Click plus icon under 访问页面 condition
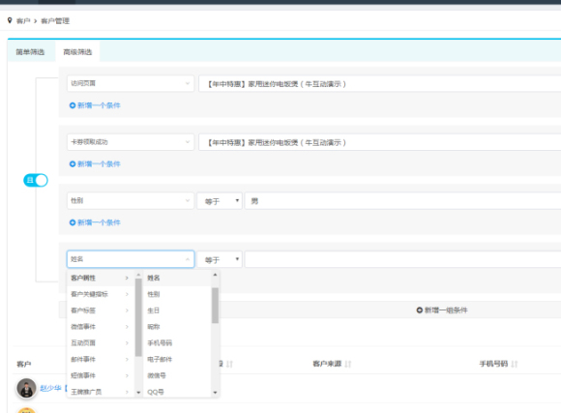The image size is (561, 413). pos(73,105)
